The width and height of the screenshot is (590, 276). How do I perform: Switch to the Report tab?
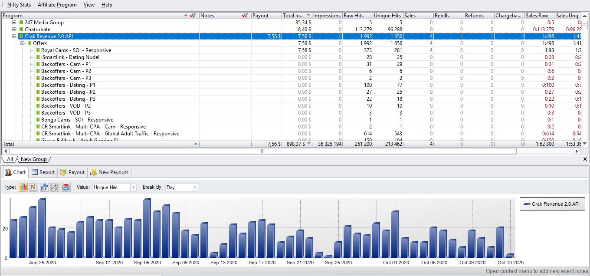coord(43,172)
